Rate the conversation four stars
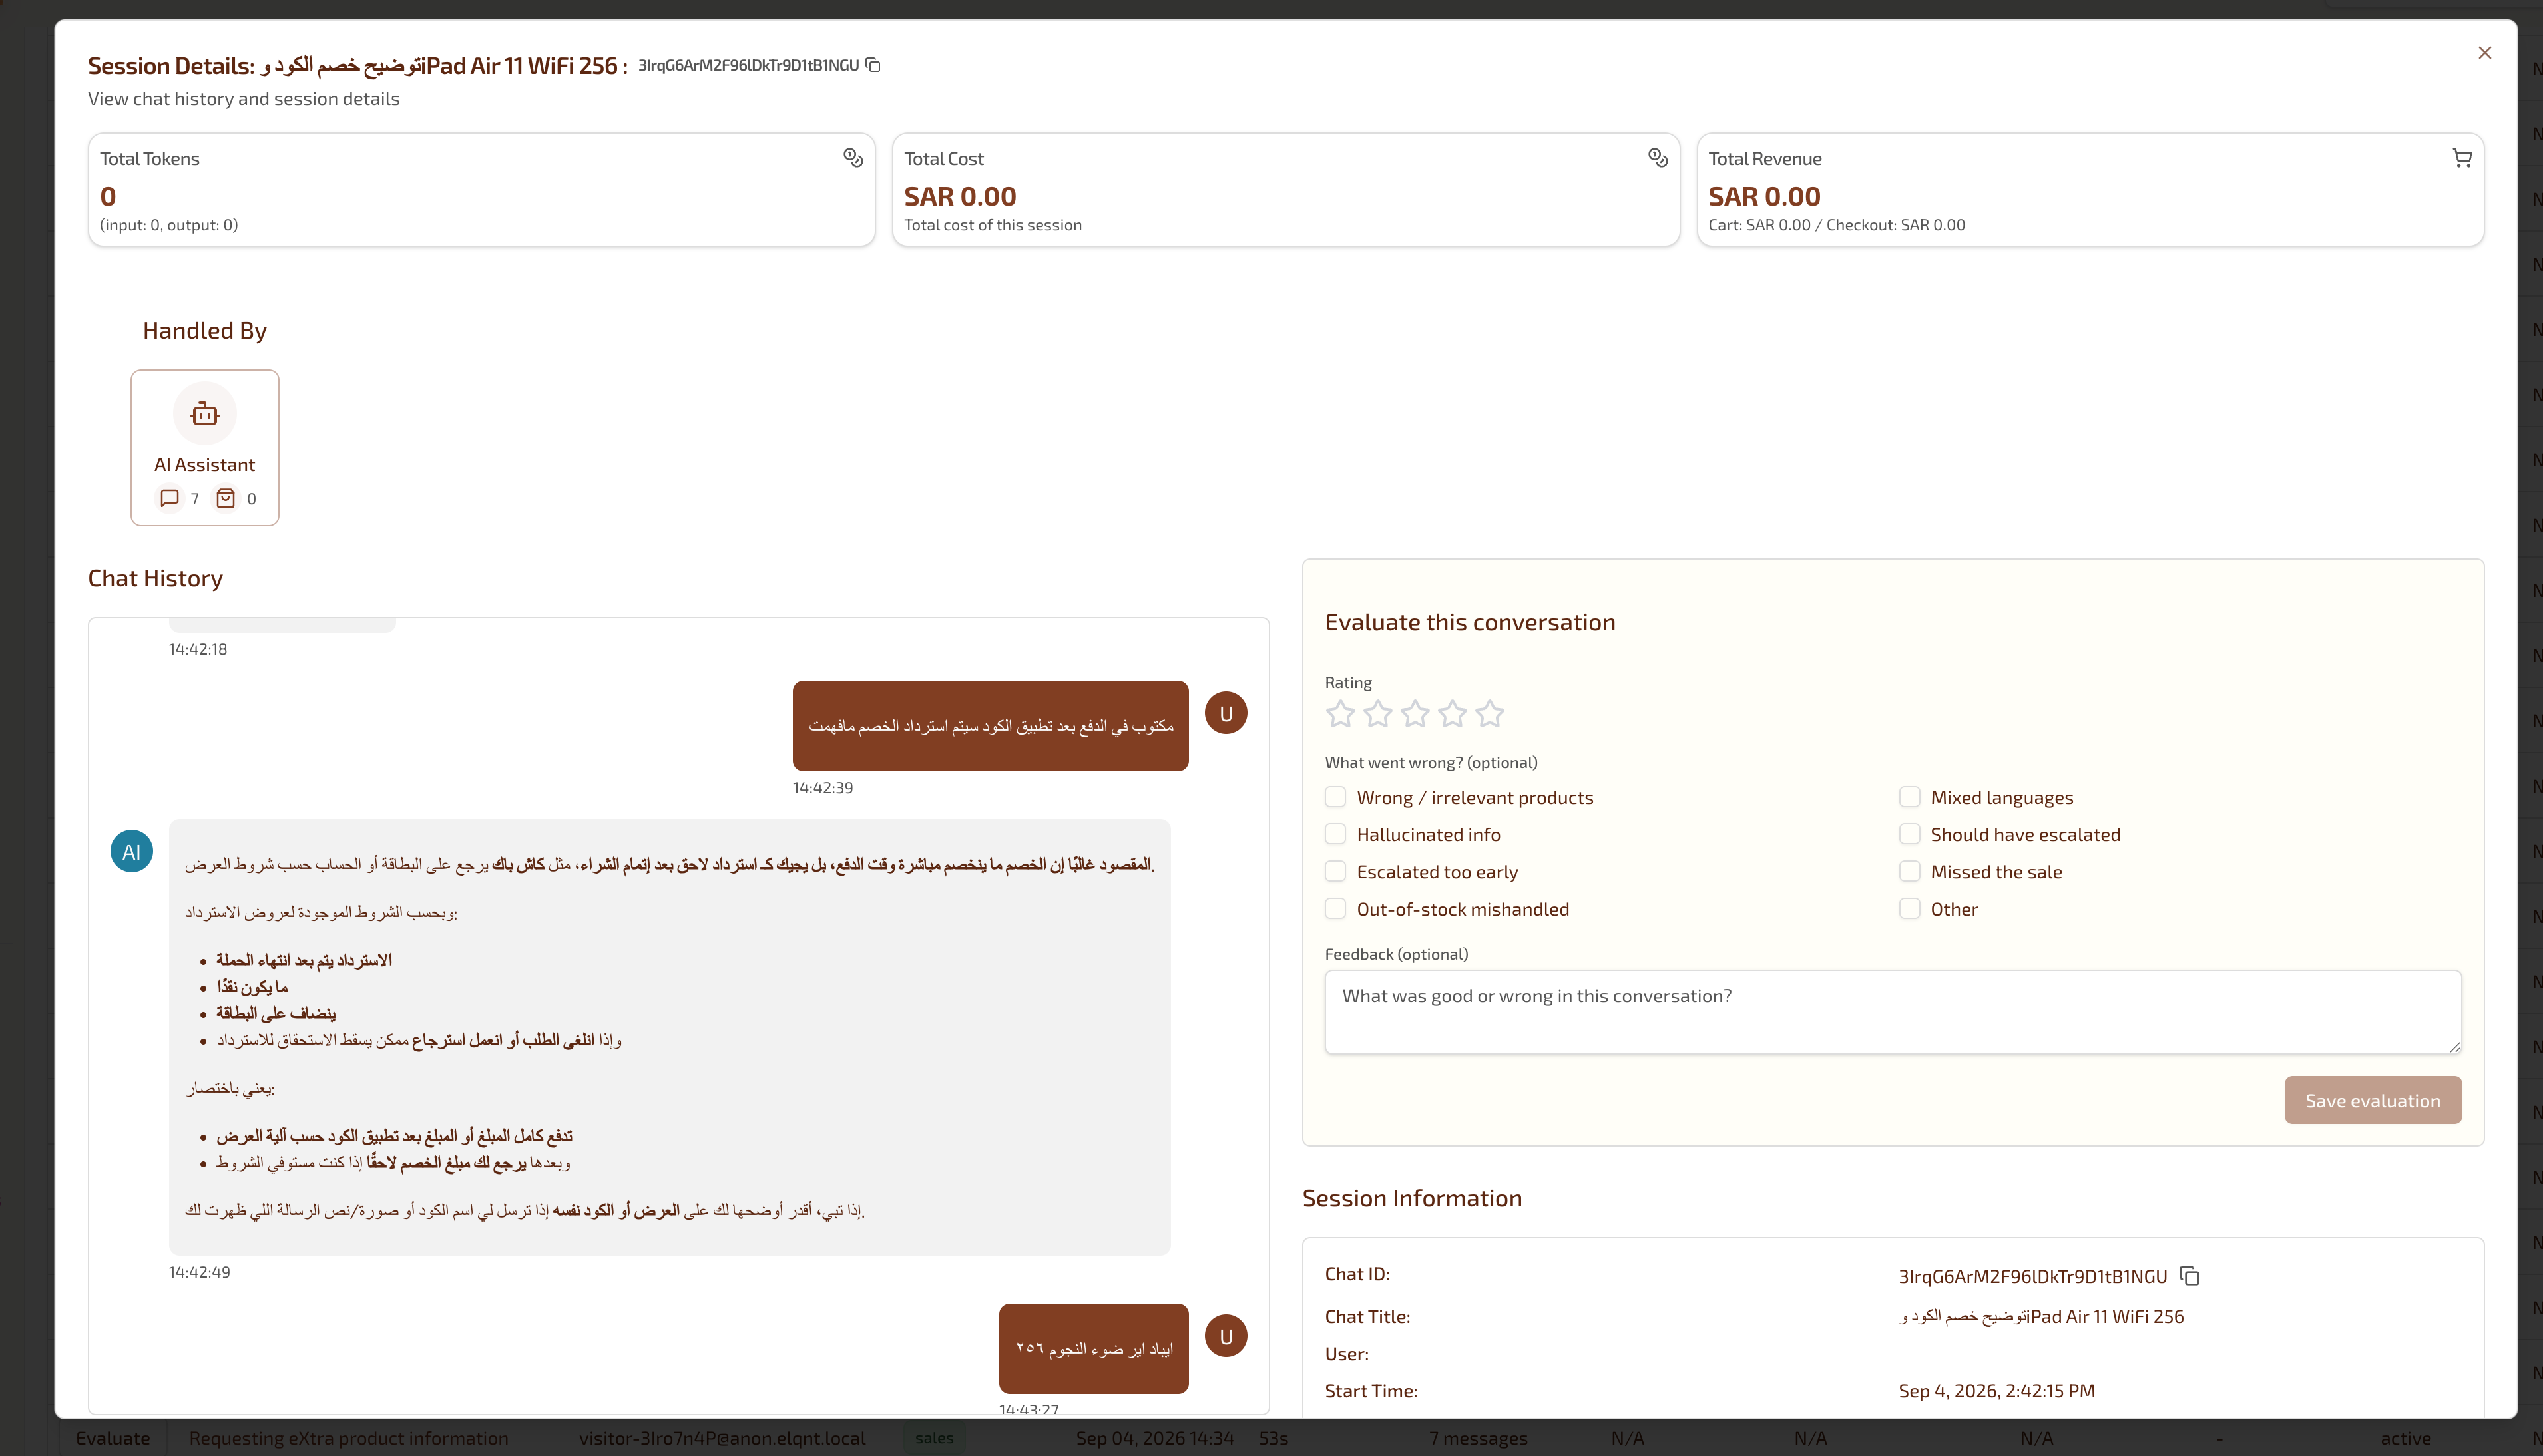 coord(1453,714)
